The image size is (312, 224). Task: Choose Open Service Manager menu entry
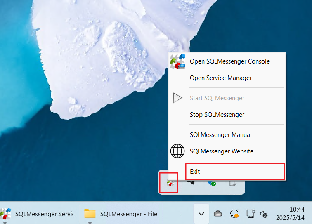227,78
